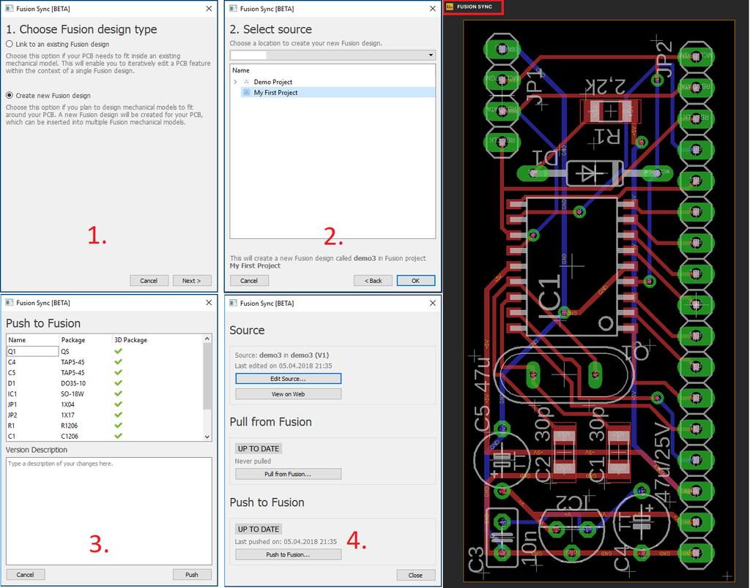Close the Select source window
The height and width of the screenshot is (588, 750).
(x=433, y=9)
